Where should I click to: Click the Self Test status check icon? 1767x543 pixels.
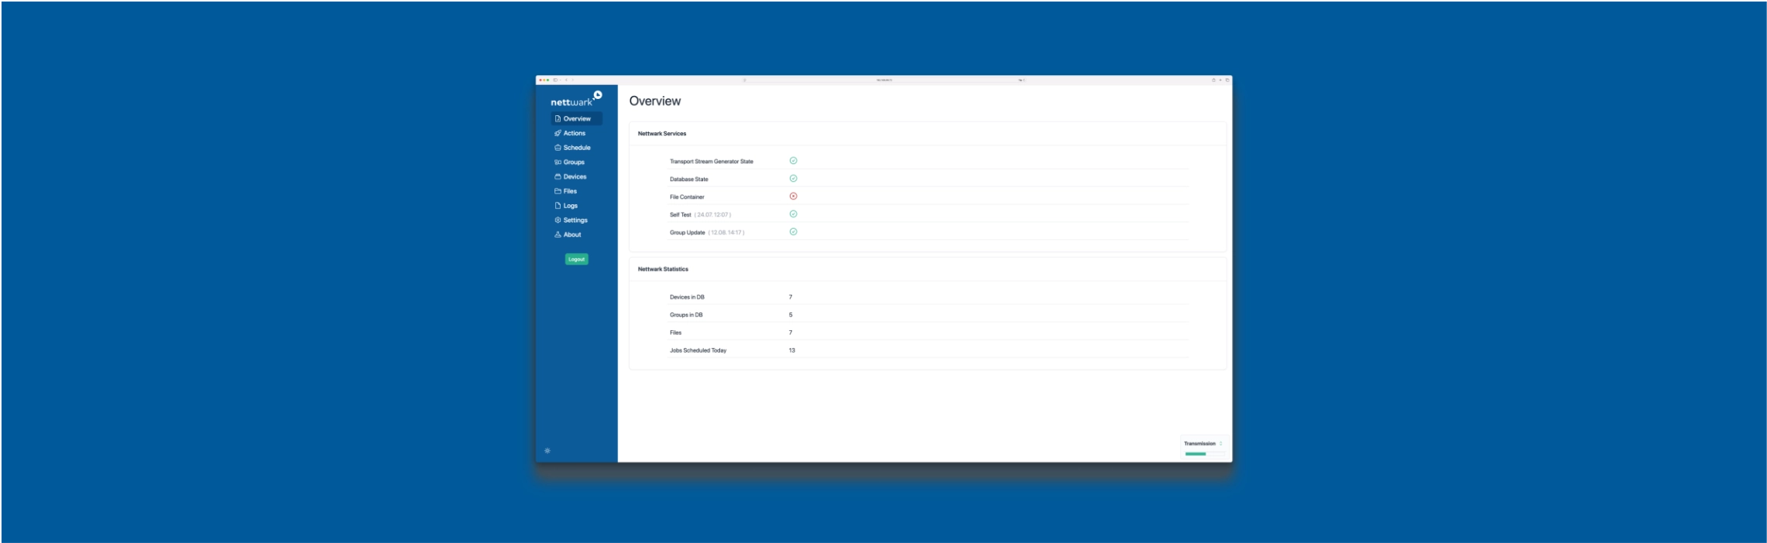(x=793, y=214)
